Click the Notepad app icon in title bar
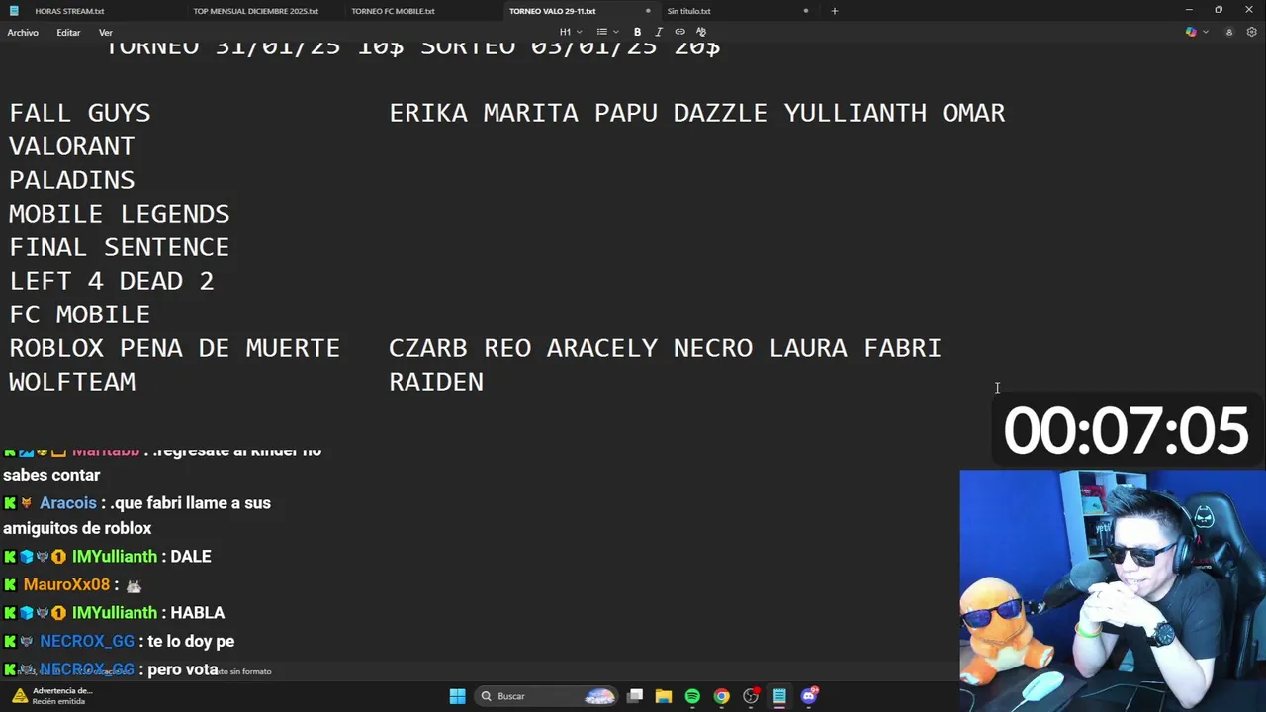 pyautogui.click(x=14, y=11)
